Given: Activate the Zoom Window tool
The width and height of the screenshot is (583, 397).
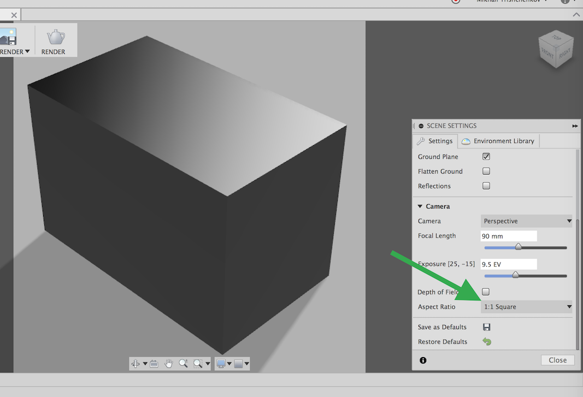Looking at the screenshot, I should pyautogui.click(x=198, y=363).
